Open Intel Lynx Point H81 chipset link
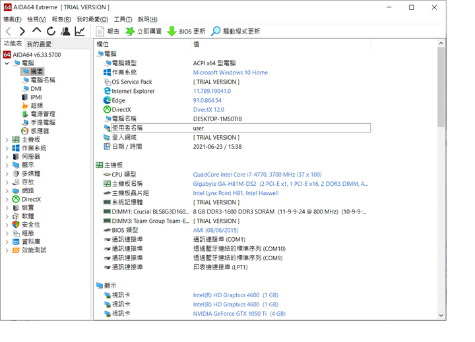 click(x=236, y=193)
